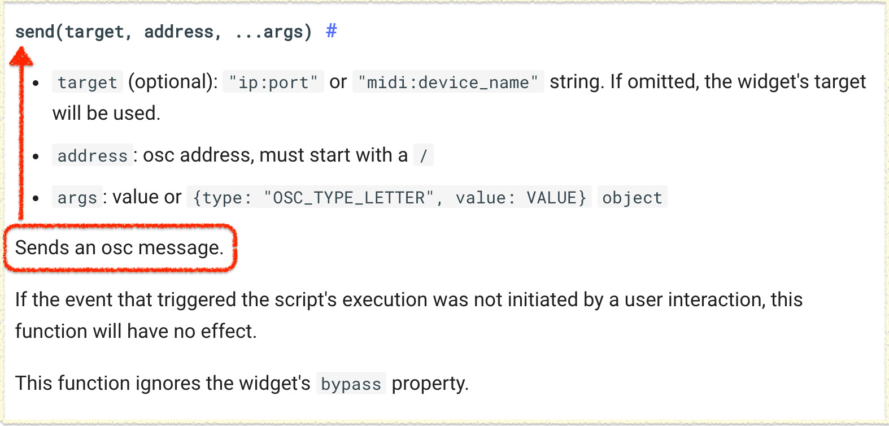Click the # permalink anchor after send heading
Viewport: 889px width, 426px height.
click(x=332, y=31)
